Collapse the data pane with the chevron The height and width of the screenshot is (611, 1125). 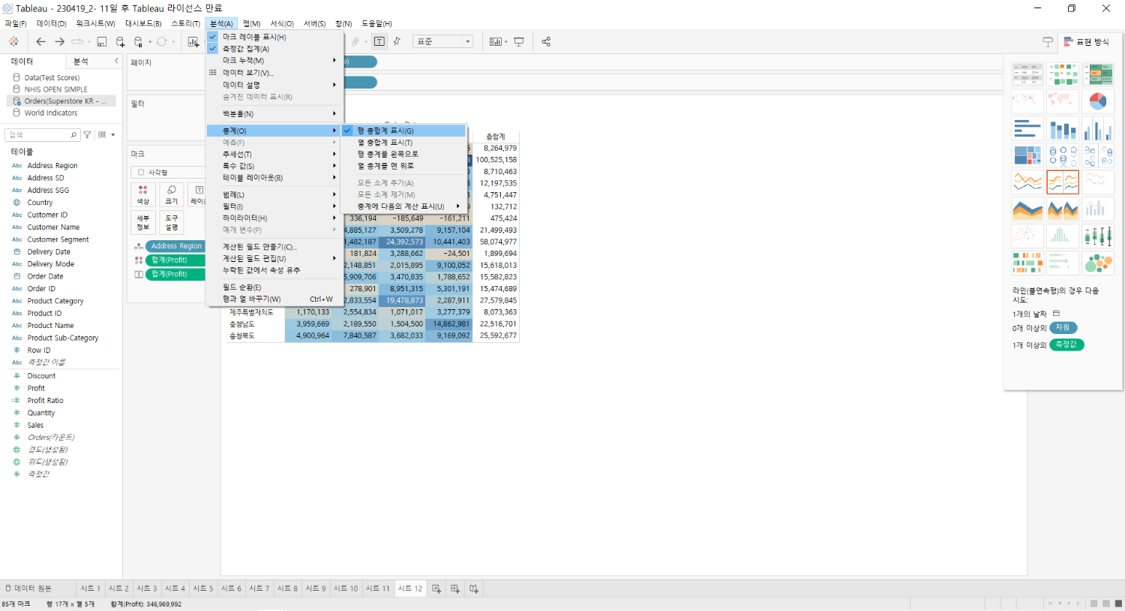[x=116, y=61]
